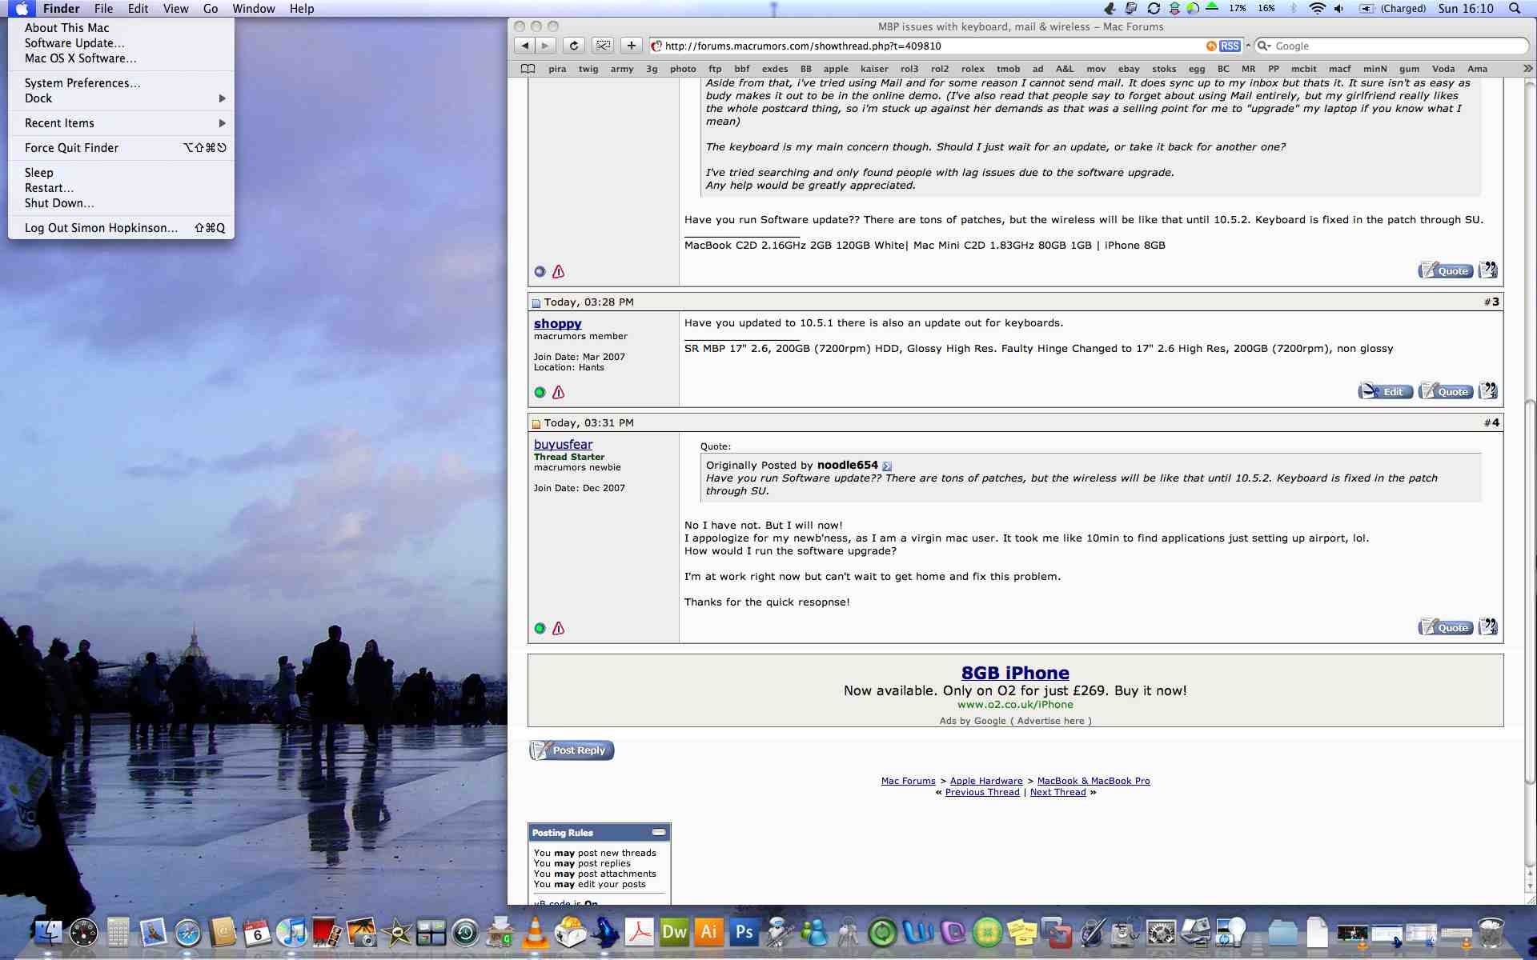Click the RSS badge in address bar
Viewport: 1537px width, 960px height.
[x=1230, y=46]
